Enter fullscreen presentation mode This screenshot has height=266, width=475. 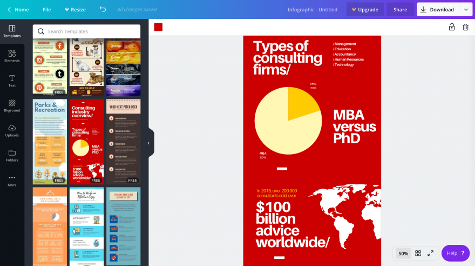pos(430,253)
